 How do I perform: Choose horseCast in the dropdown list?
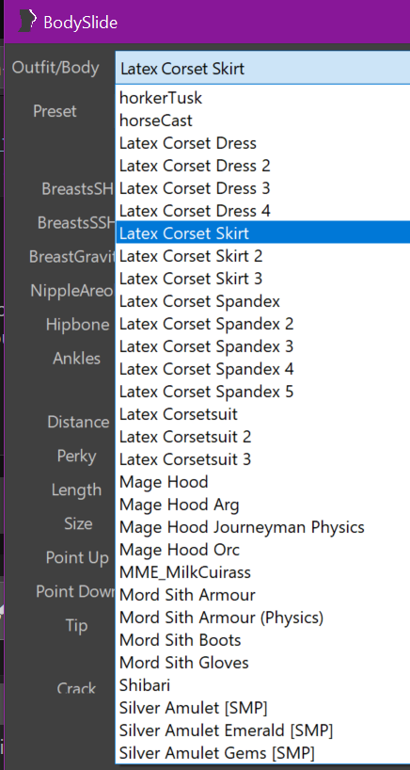point(263,120)
